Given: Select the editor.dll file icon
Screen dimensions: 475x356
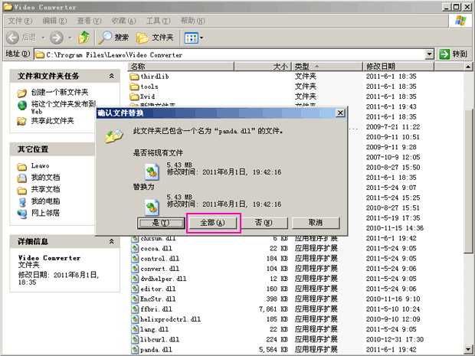Looking at the screenshot, I should tap(135, 289).
